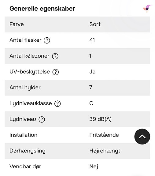Click the black scroll-to-top arrow button

(142, 137)
